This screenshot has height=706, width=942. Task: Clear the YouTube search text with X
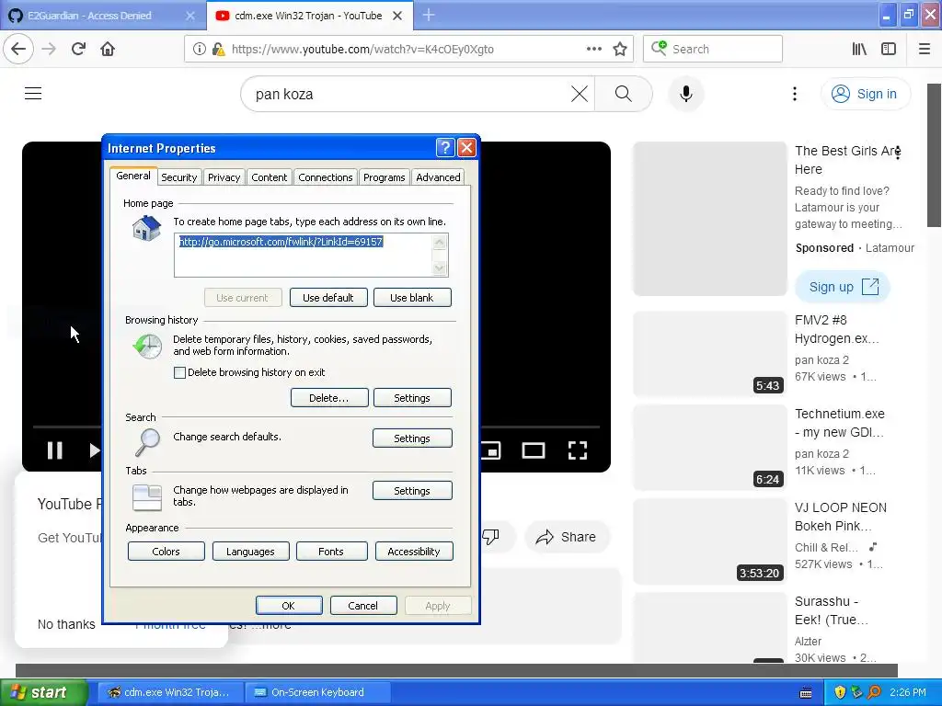tap(580, 94)
